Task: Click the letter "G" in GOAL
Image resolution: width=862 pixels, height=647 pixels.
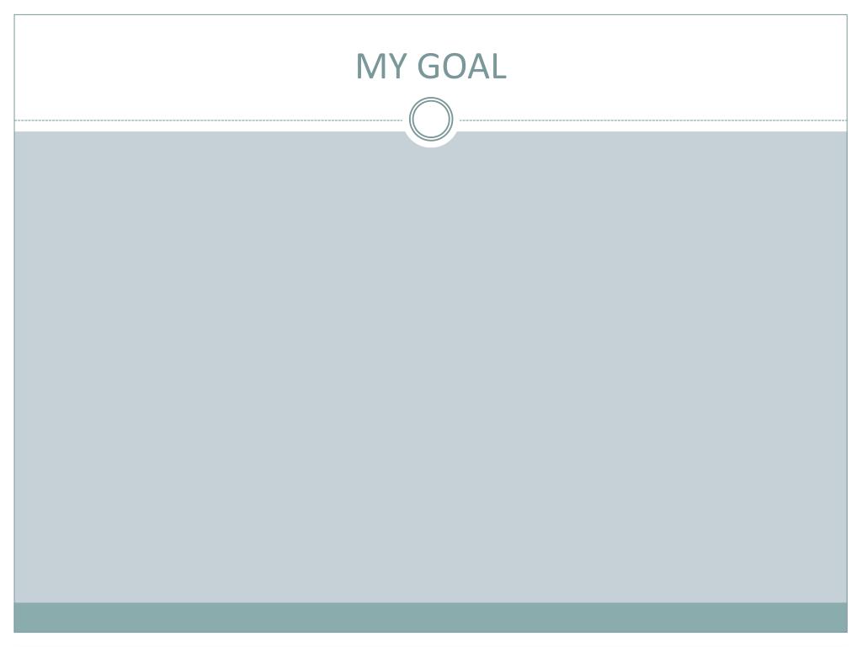Action: click(430, 66)
